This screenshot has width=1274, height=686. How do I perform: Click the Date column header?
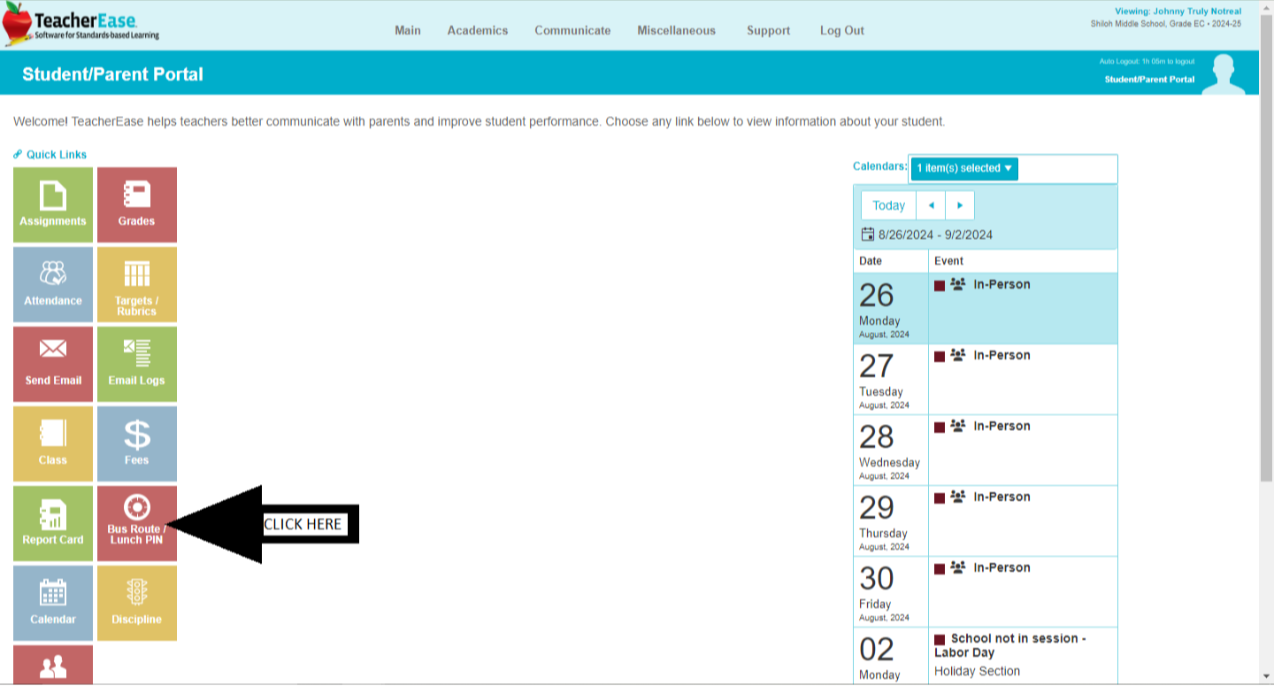click(871, 261)
